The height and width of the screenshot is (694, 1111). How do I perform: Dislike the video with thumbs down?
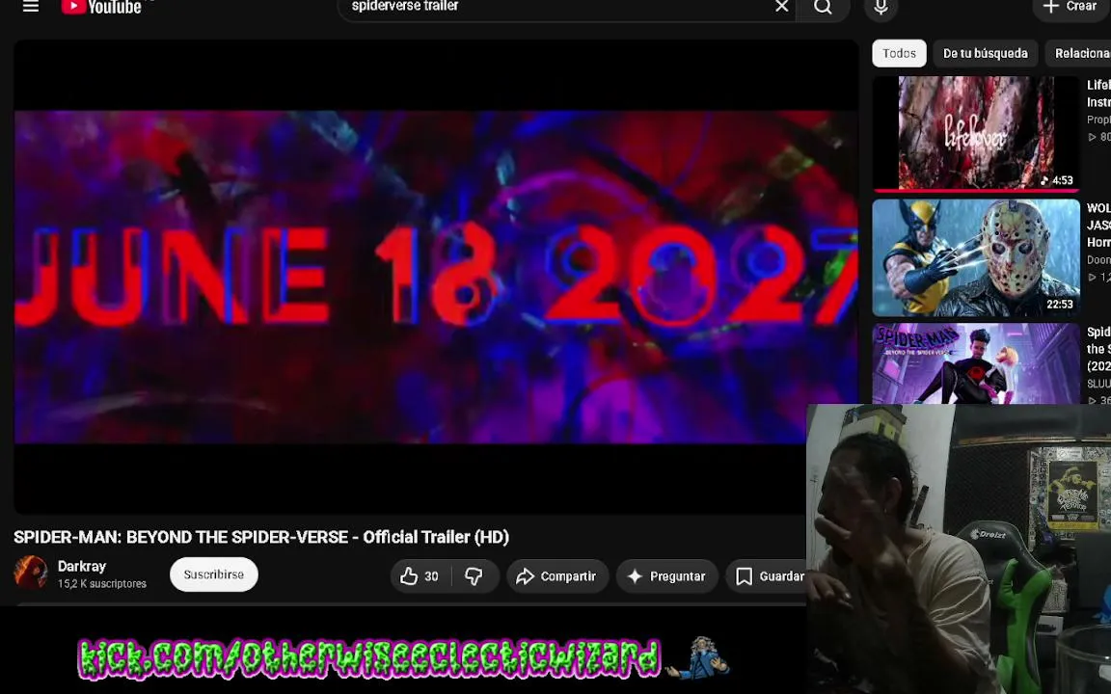tap(474, 576)
